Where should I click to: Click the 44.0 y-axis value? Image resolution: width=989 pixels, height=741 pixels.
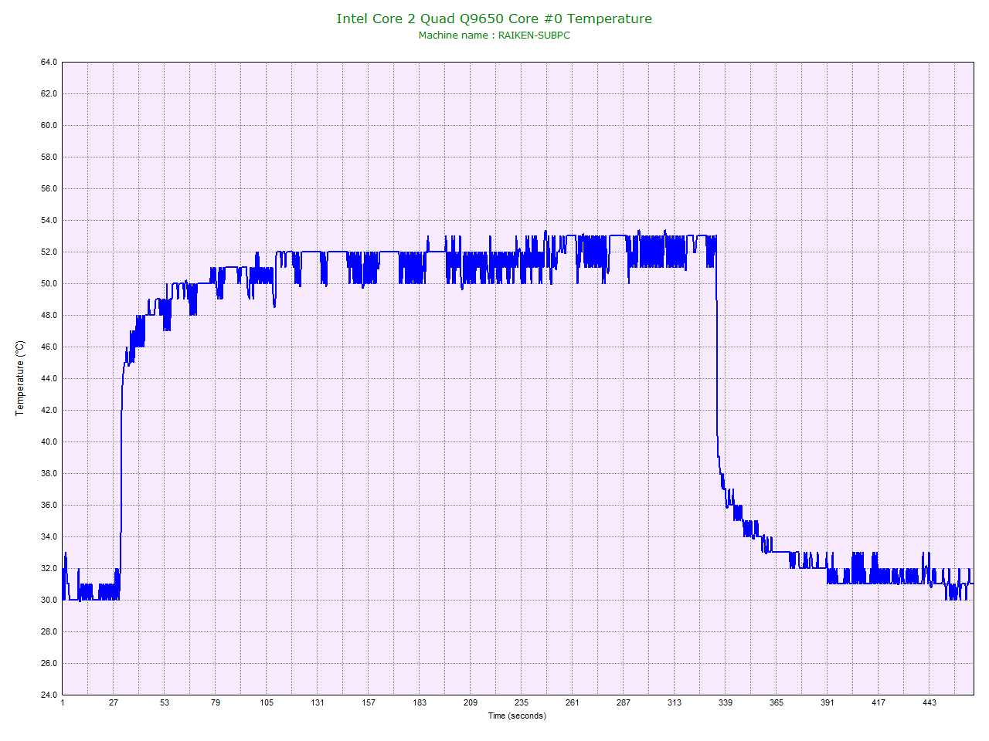pyautogui.click(x=49, y=378)
